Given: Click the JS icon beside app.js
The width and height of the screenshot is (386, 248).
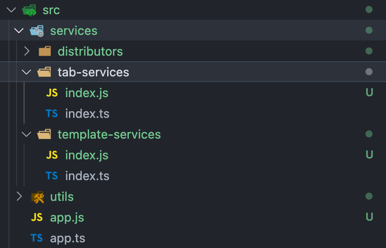Looking at the screenshot, I should [x=37, y=217].
